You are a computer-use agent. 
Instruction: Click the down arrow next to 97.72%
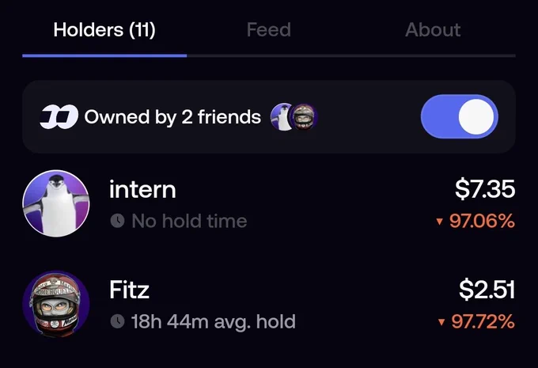(441, 322)
